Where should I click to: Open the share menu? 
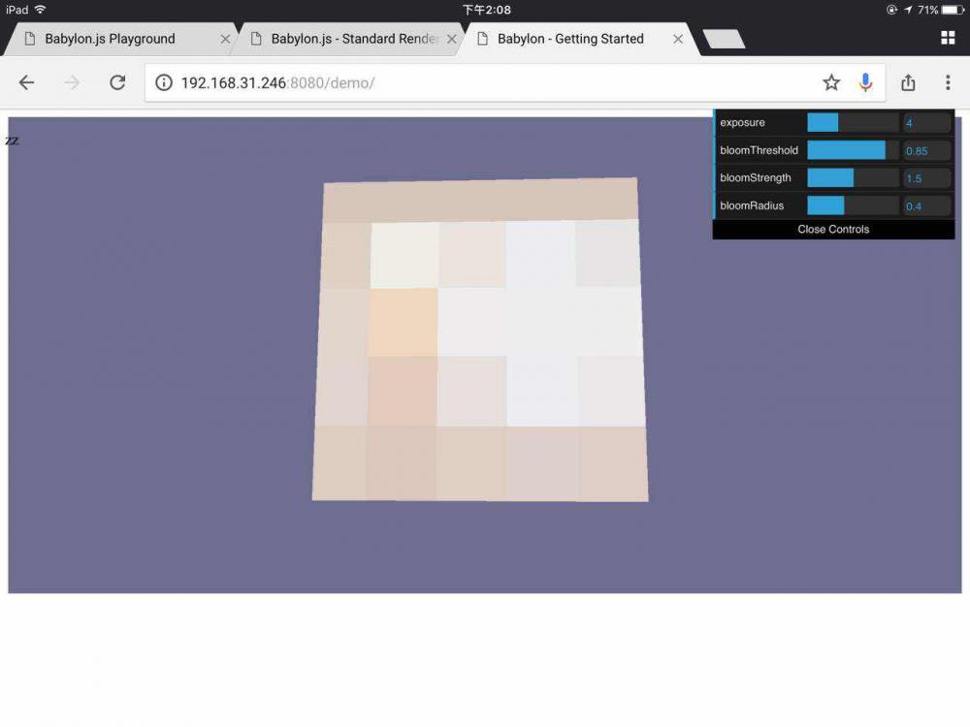point(908,82)
